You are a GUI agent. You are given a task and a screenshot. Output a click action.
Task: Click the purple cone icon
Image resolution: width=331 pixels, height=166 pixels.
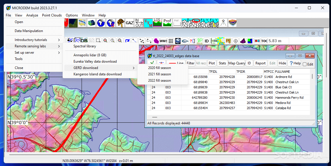click(243, 41)
